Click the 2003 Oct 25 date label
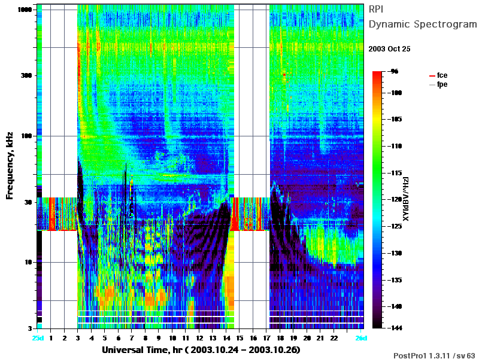The image size is (479, 359). [390, 49]
